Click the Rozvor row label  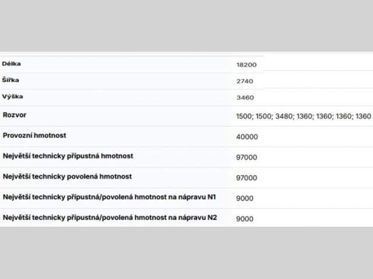(14, 115)
